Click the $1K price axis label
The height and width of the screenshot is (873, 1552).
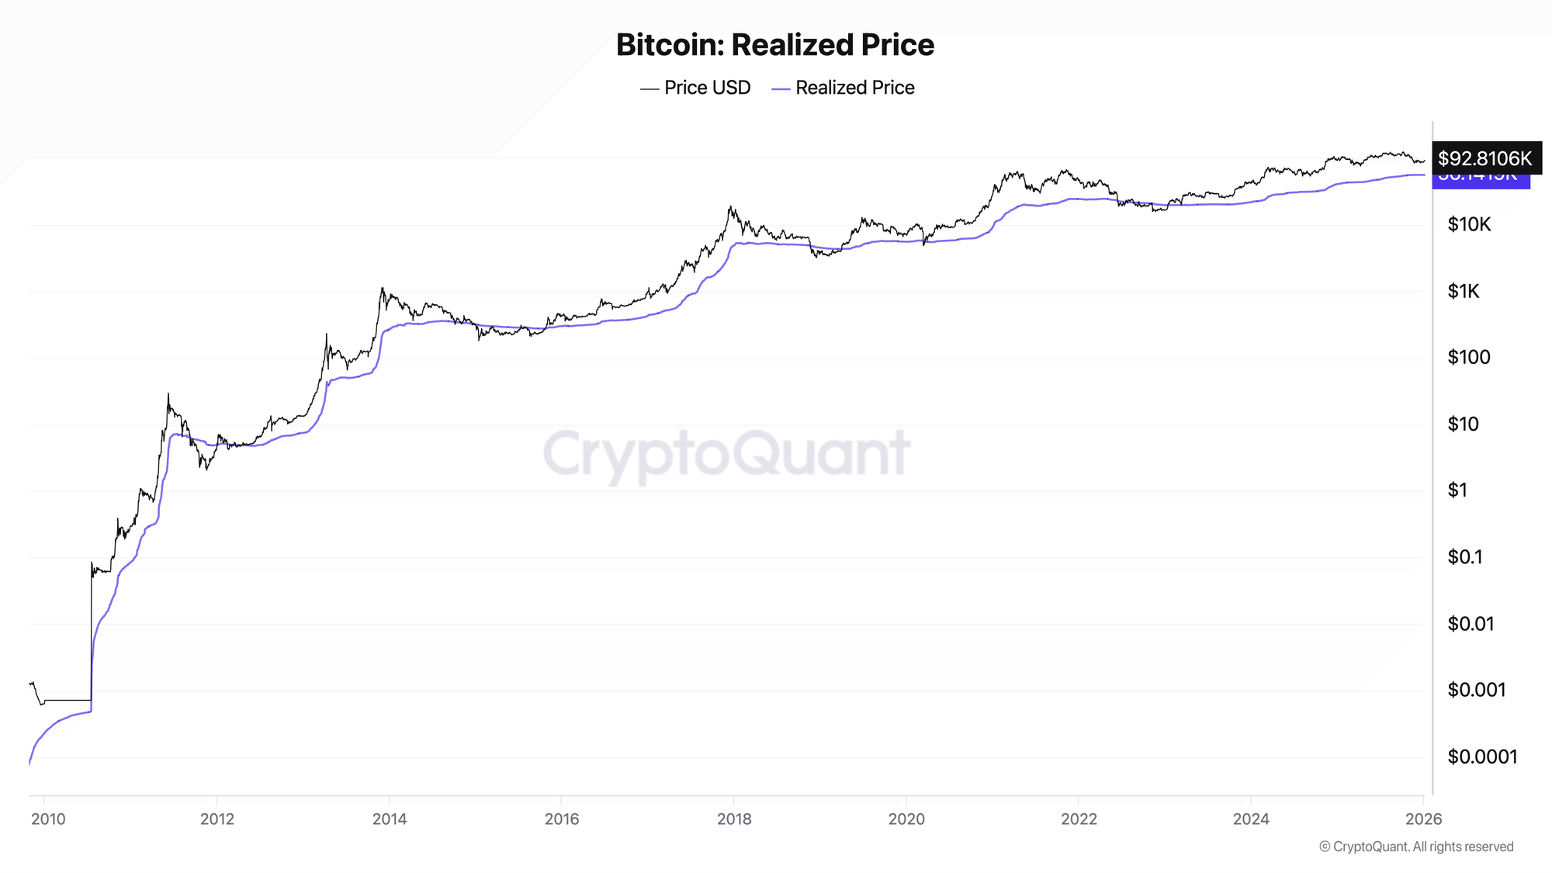1464,291
